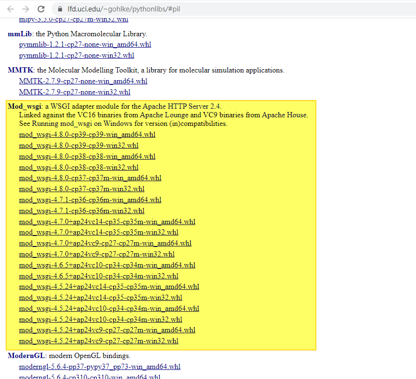416x379 pixels.
Task: Click mod_wsgi-4.5.24+ap24vc10-cp34-cp34m-win32.whl
Action: point(101,319)
